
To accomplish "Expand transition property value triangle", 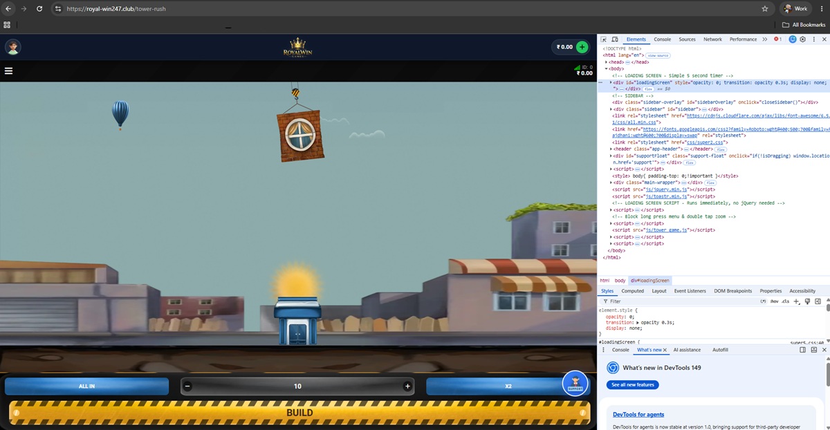I will [x=638, y=323].
